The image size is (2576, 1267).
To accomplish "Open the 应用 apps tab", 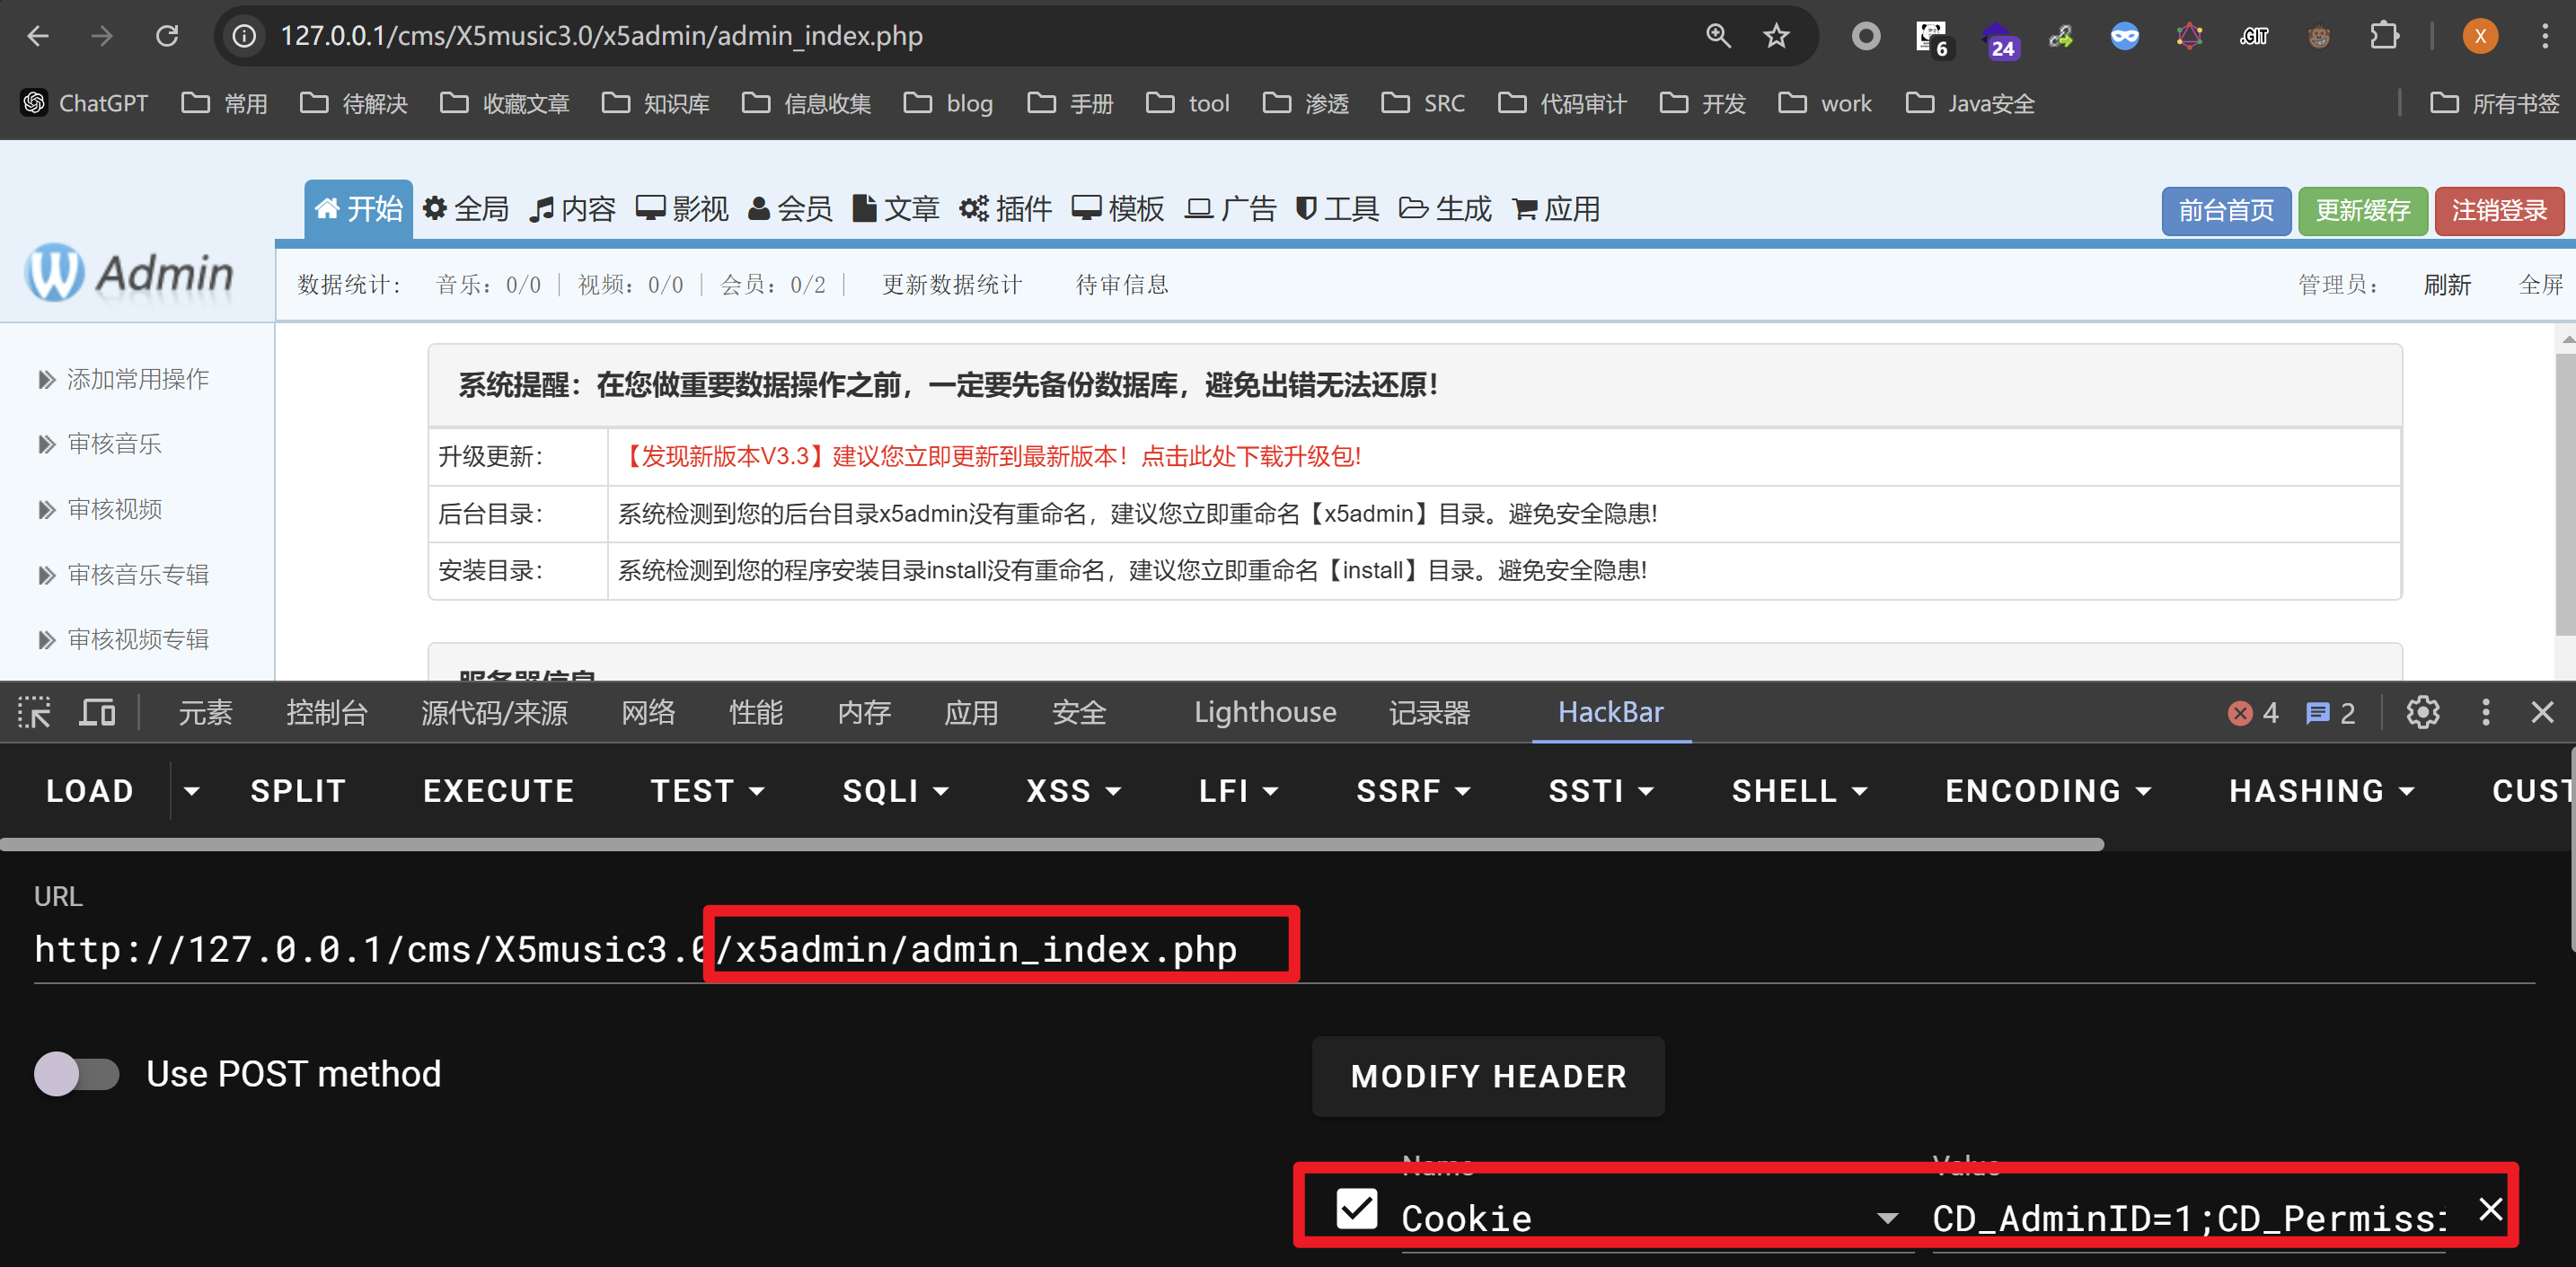I will coord(1556,209).
